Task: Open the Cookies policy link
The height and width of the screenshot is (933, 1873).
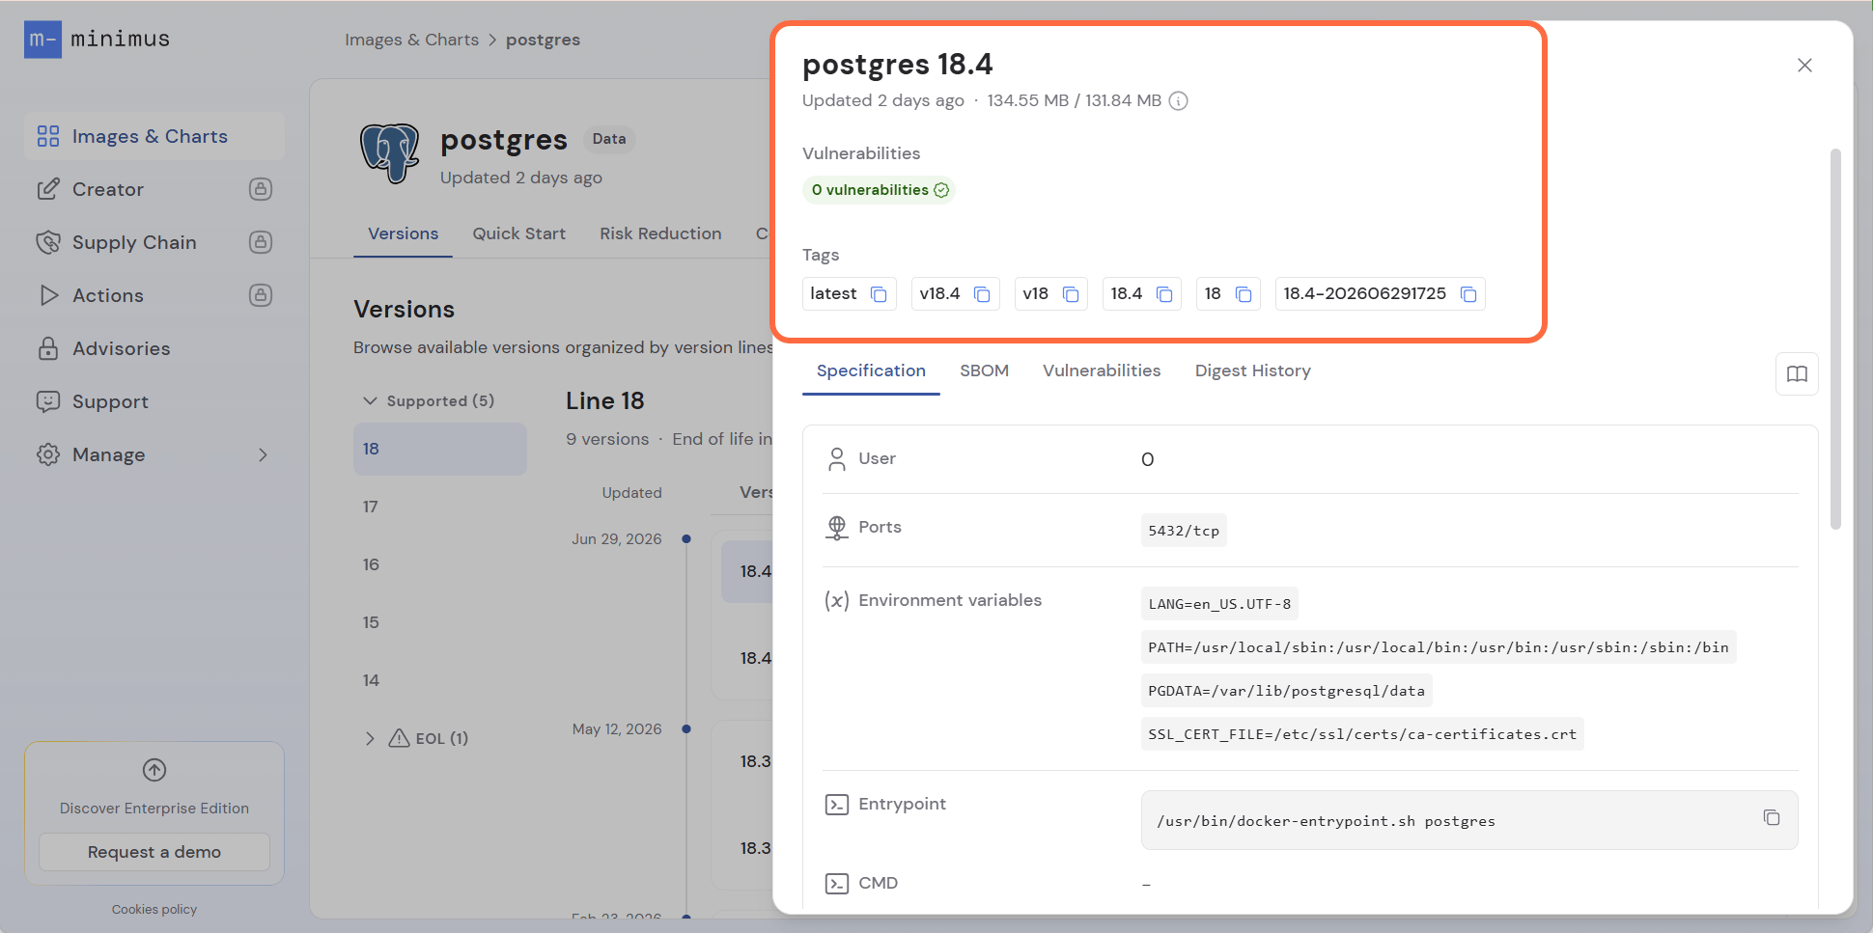Action: pos(154,909)
